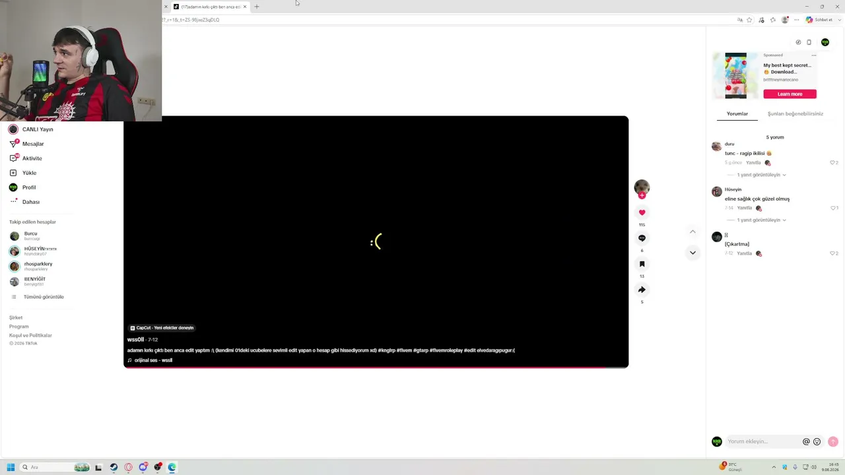Go to the previous video with up arrow

tap(693, 232)
